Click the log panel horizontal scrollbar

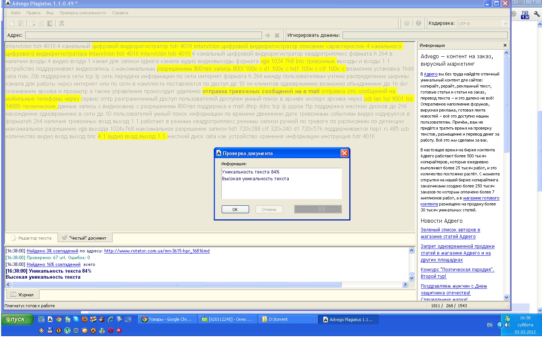(176, 285)
